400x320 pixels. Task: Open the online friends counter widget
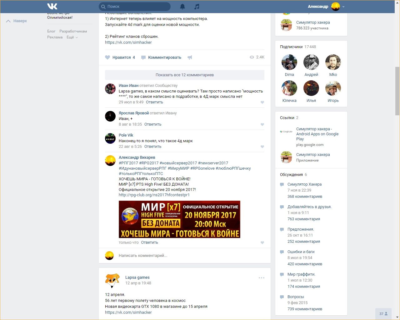click(x=383, y=314)
